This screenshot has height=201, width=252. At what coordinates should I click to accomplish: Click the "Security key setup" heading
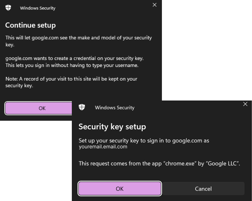(112, 127)
